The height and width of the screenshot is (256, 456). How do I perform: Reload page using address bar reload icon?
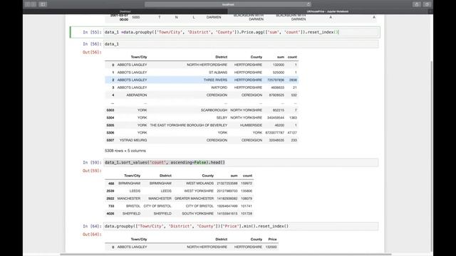pyautogui.click(x=309, y=4)
